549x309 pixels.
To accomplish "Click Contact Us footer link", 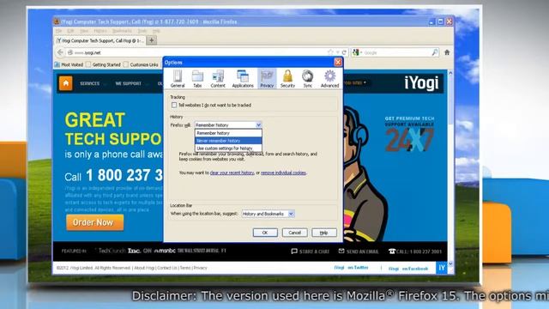I will point(167,268).
